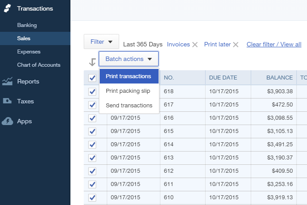Remove the Print later filter with X
The height and width of the screenshot is (205, 307).
pyautogui.click(x=236, y=45)
